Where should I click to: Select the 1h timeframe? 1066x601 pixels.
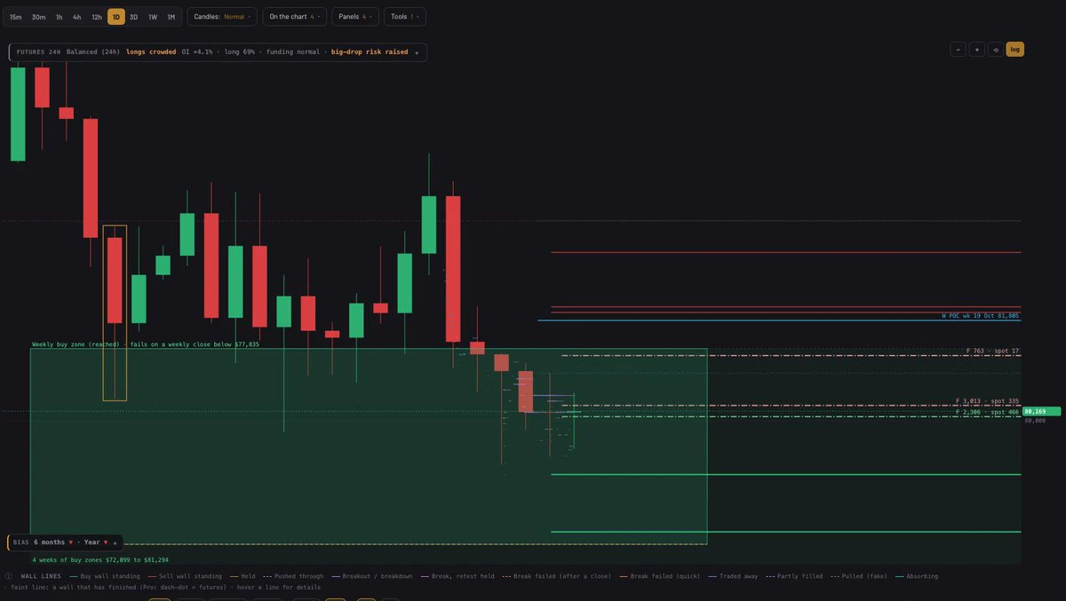(59, 17)
